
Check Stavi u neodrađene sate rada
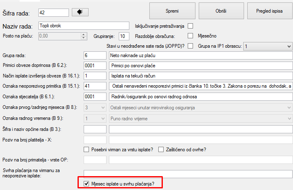click(x=190, y=46)
